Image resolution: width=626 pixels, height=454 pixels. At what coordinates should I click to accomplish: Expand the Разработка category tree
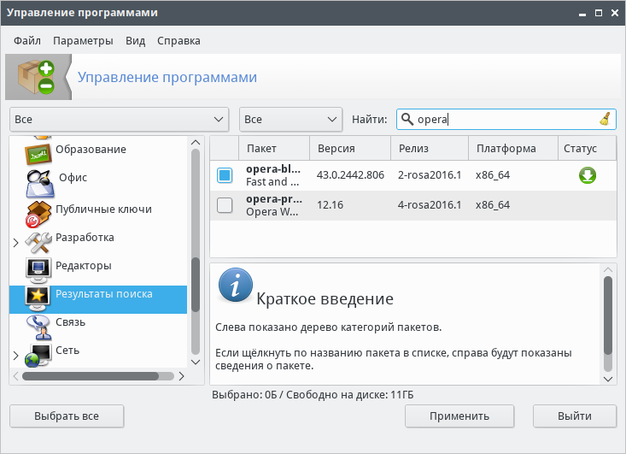coord(15,243)
